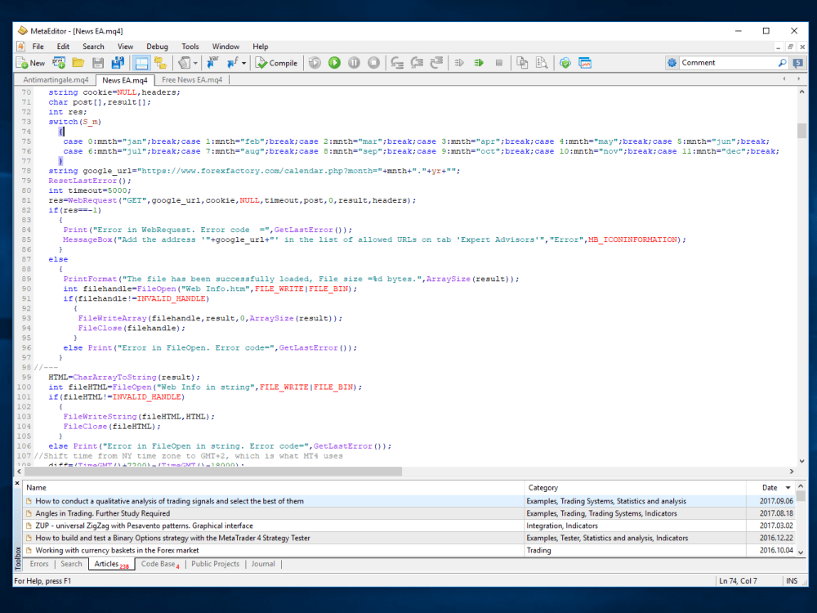Image resolution: width=817 pixels, height=613 pixels.
Task: Click the Step Into debugging icon
Action: (397, 63)
